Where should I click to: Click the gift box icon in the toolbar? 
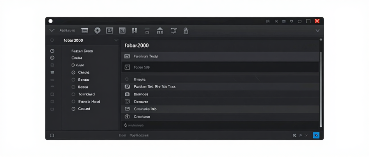point(186,31)
